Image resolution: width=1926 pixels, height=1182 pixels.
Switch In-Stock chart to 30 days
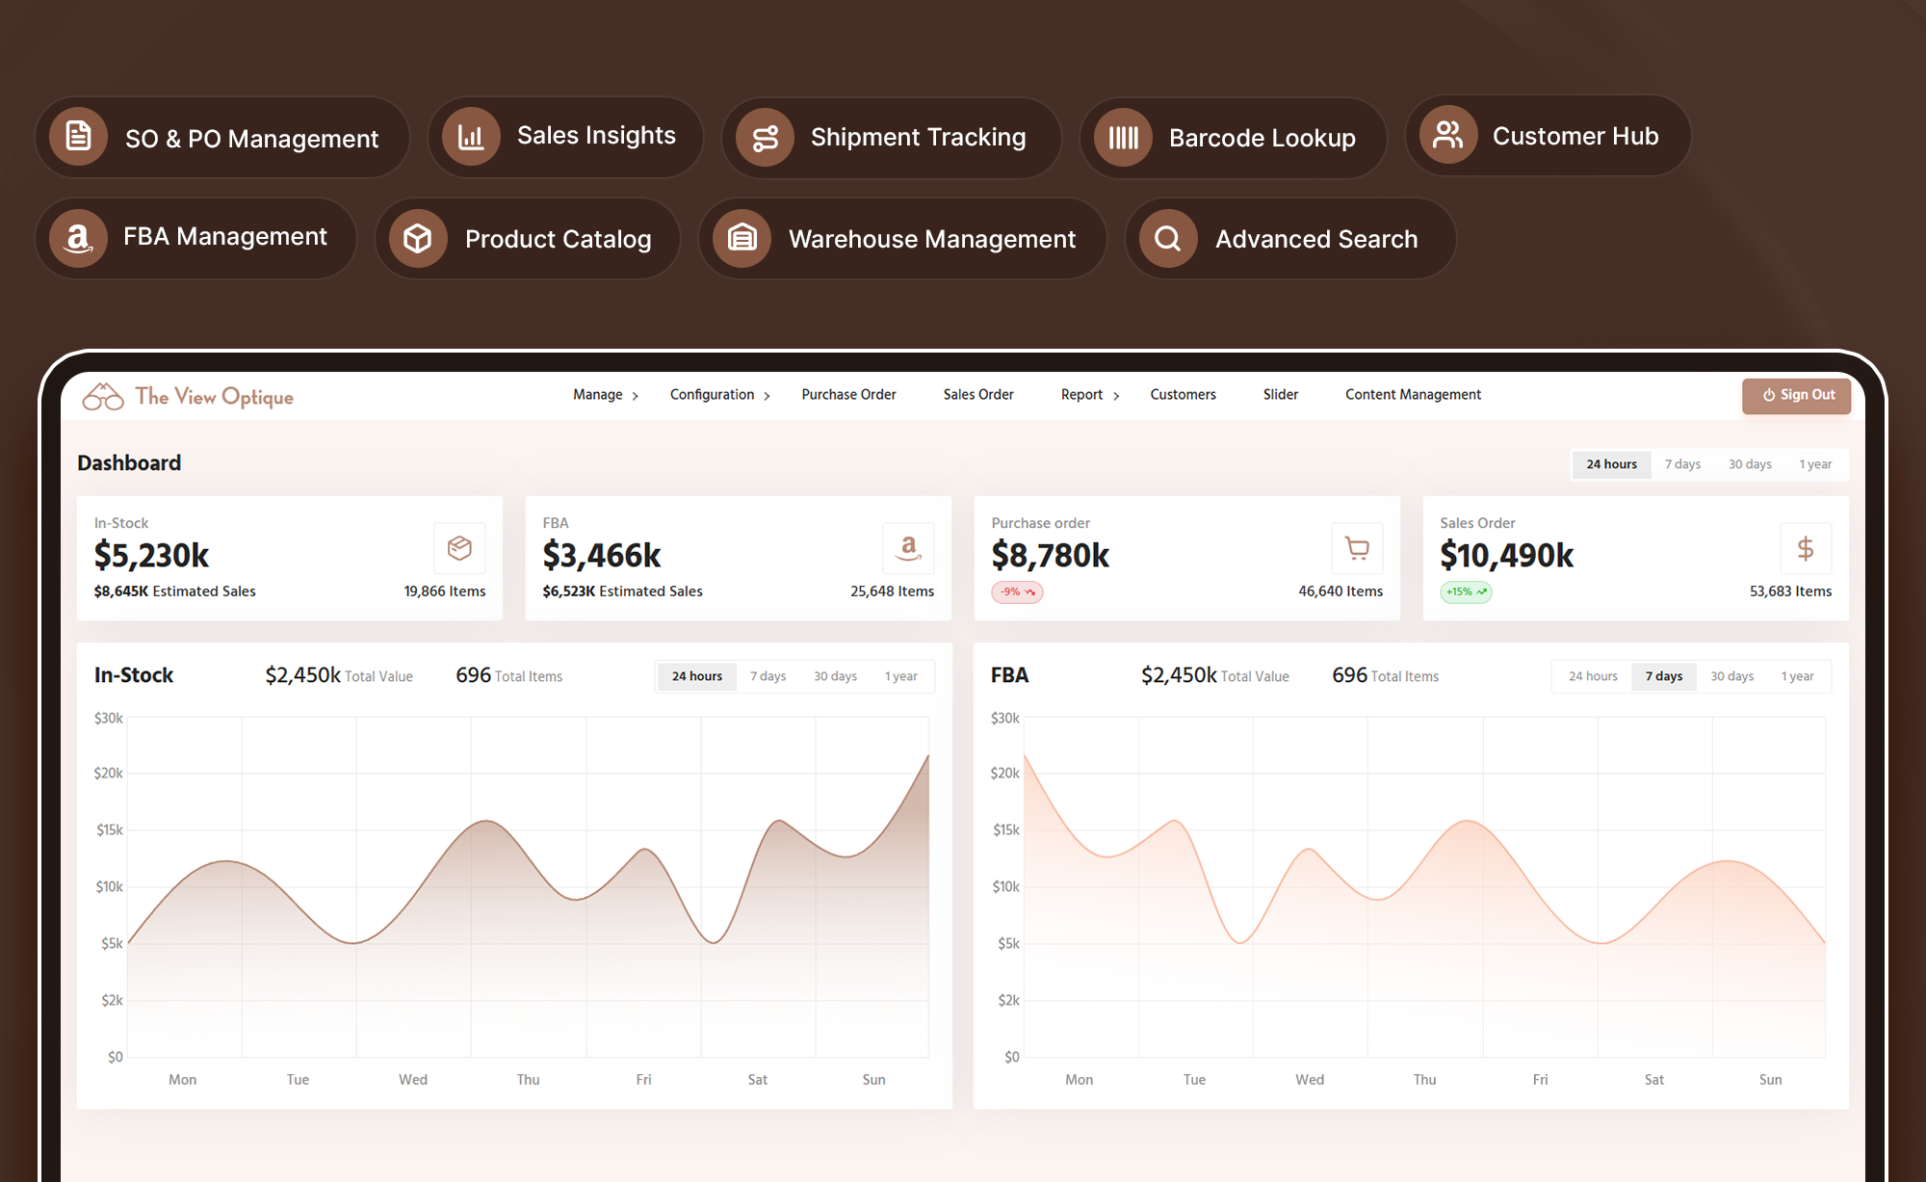835,676
